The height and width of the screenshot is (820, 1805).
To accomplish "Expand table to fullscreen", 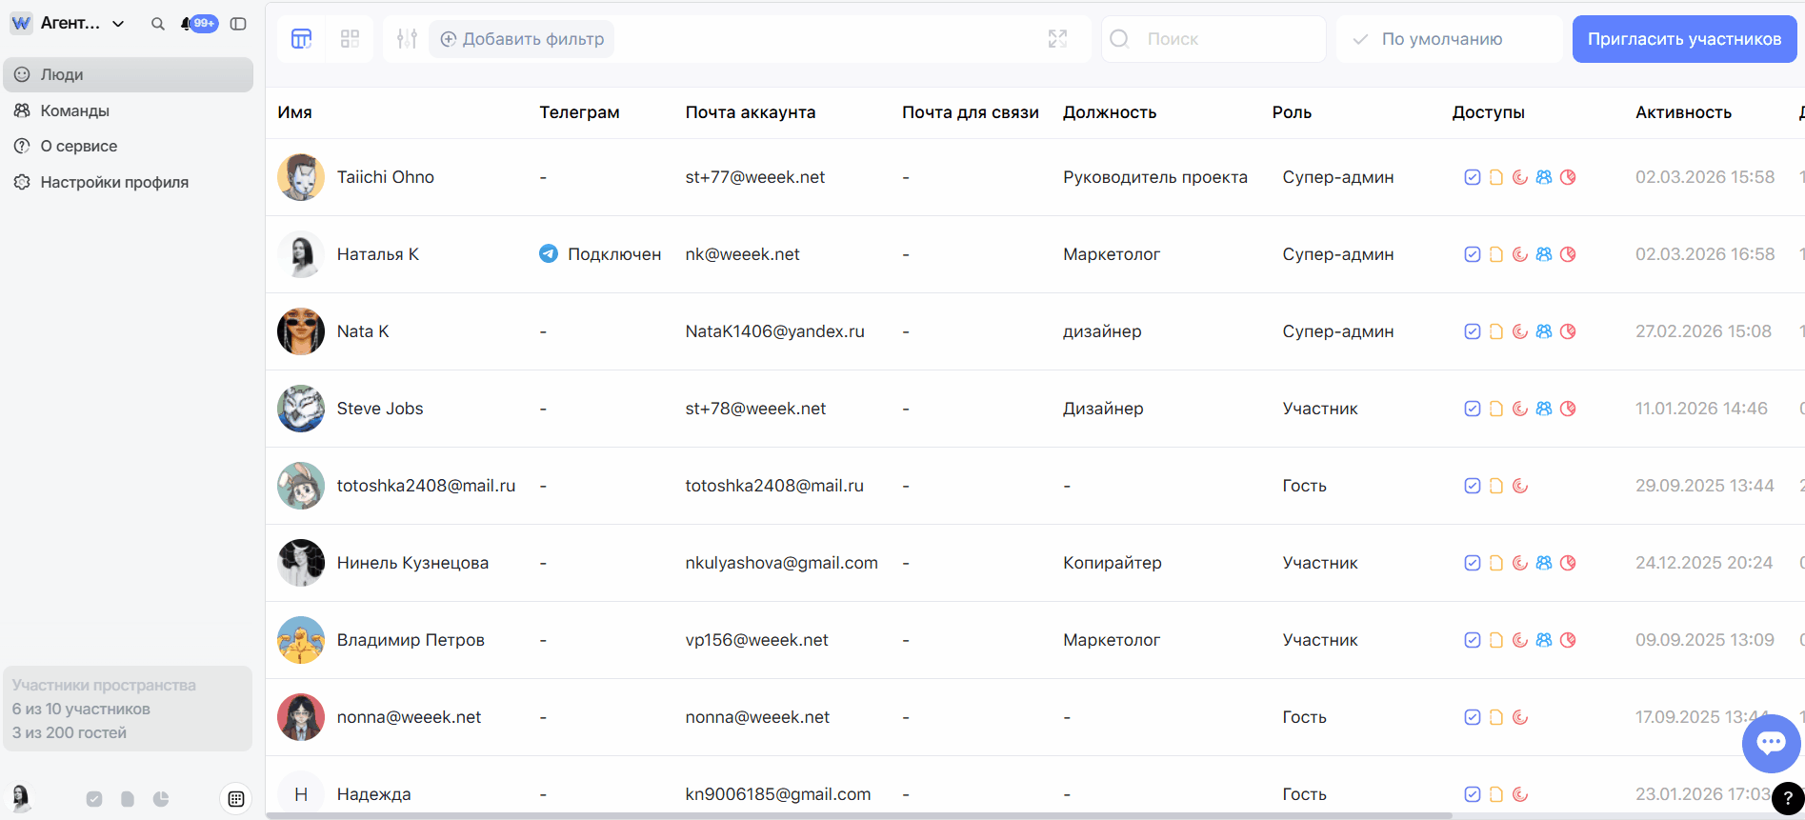I will [1057, 39].
